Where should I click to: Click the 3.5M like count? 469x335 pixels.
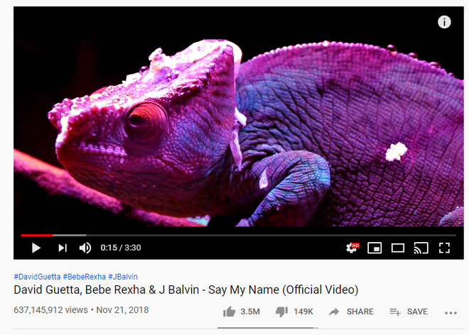point(250,312)
